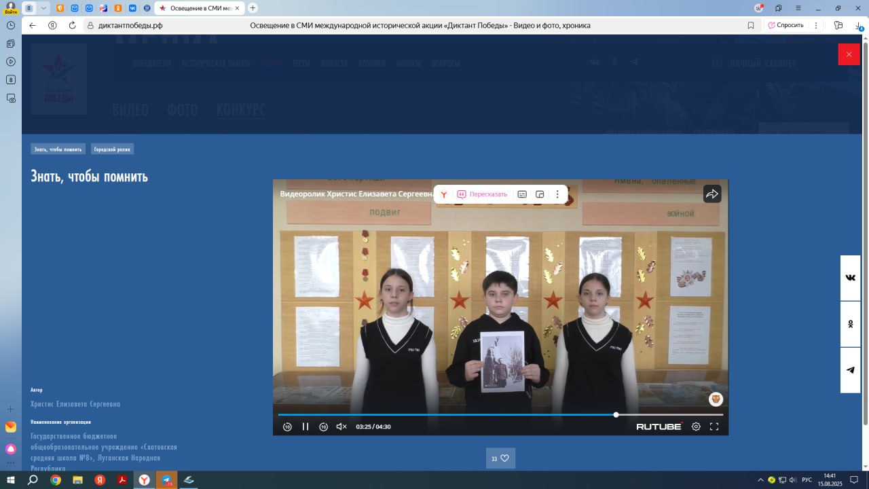Share the page to Odnoklassniki
The width and height of the screenshot is (869, 489).
coord(851,324)
